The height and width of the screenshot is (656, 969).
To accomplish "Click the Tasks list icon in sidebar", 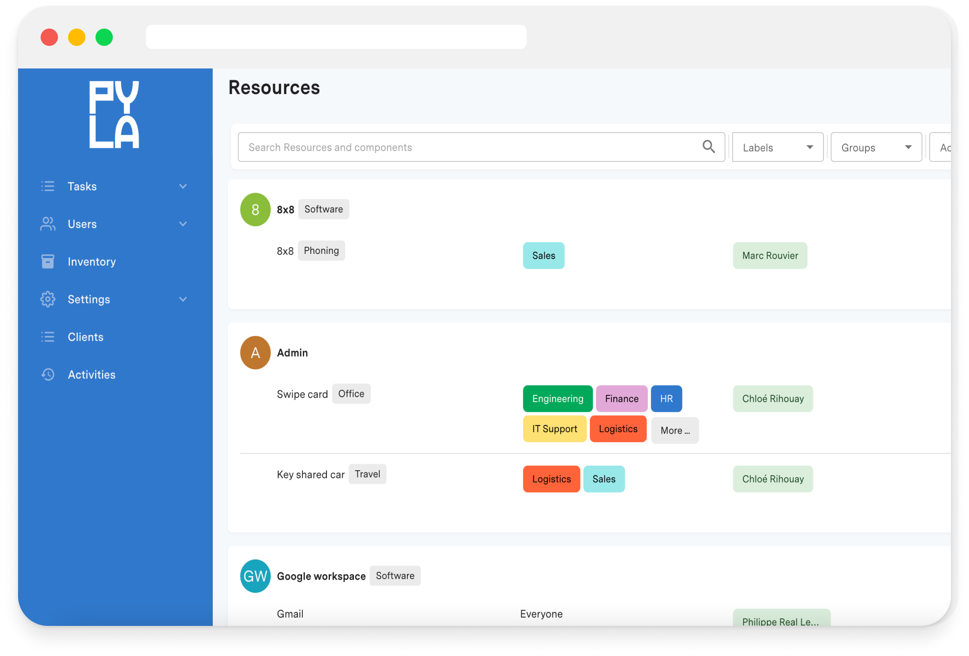I will coord(47,187).
